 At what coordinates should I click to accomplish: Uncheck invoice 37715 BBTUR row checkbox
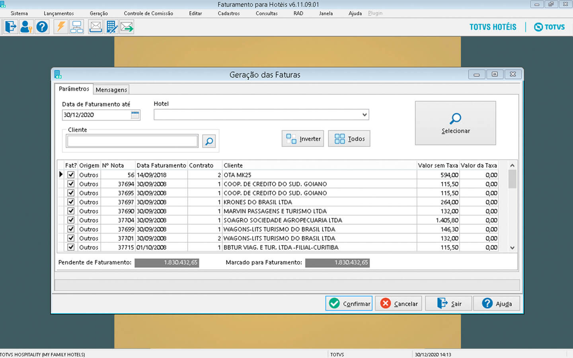71,247
